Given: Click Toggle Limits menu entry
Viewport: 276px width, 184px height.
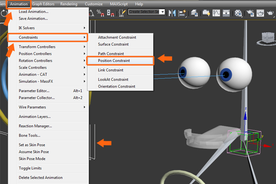Looking at the screenshot, I should 48,168.
